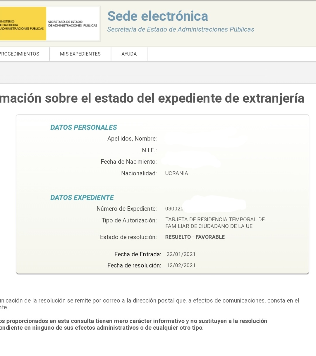The width and height of the screenshot is (316, 356).
Task: Select the UCRANIA nationality value
Action: (176, 173)
